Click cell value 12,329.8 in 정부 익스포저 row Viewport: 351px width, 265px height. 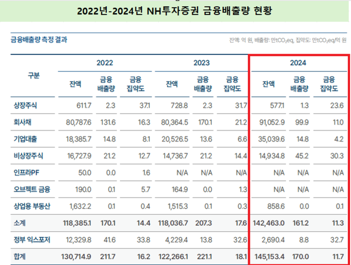pos(78,240)
